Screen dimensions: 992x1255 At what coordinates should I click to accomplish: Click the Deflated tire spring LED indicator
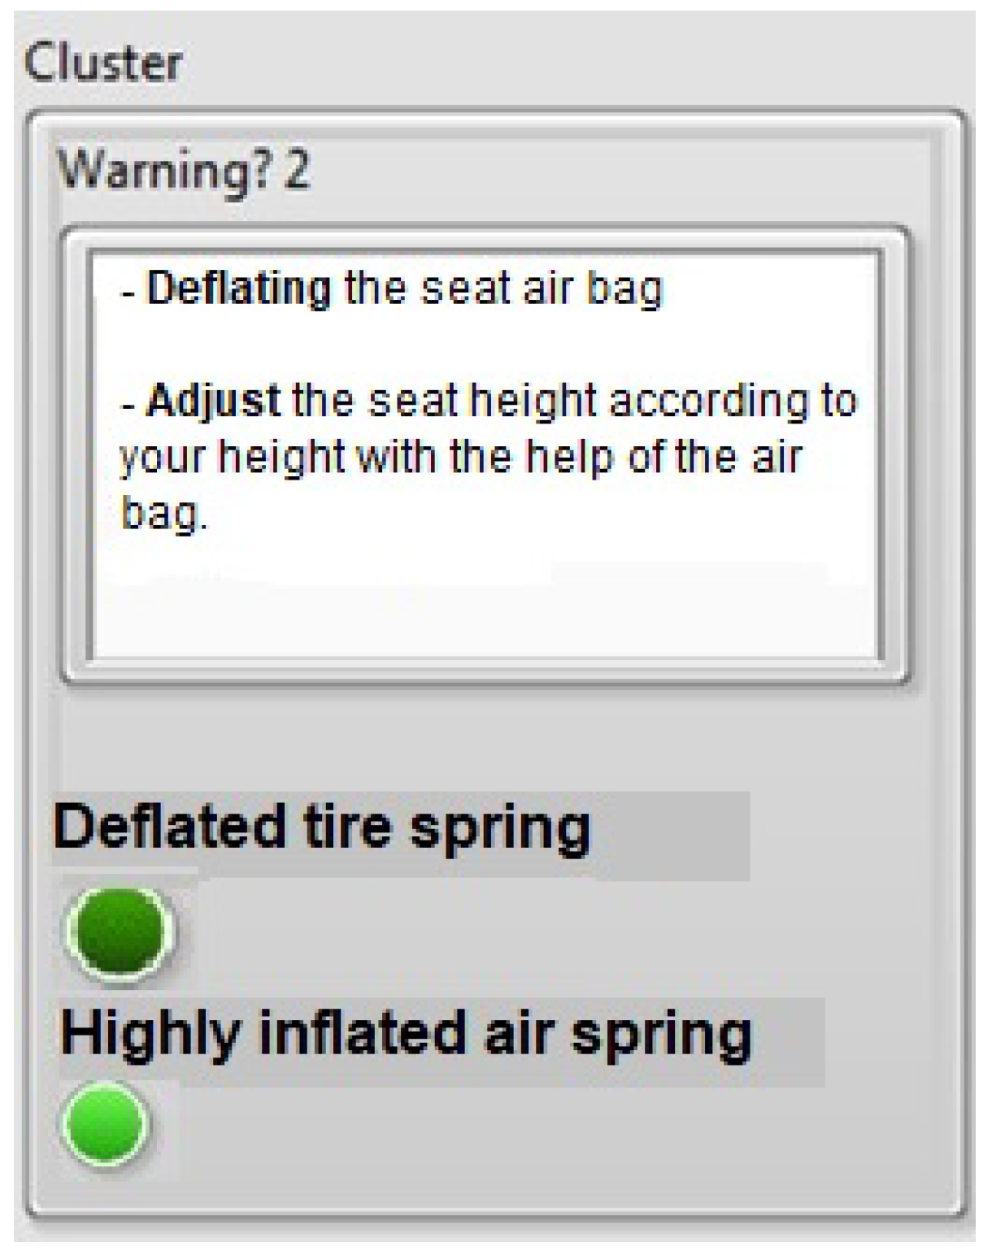coord(120,931)
